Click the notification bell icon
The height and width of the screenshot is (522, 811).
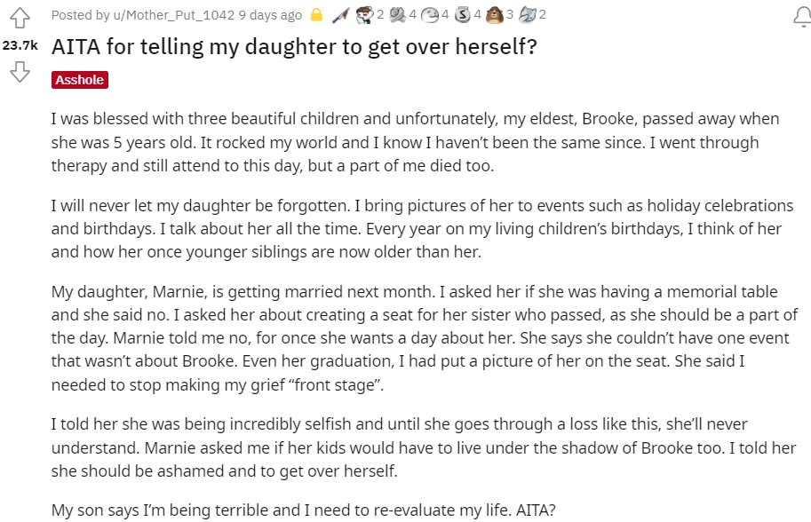coord(800,16)
